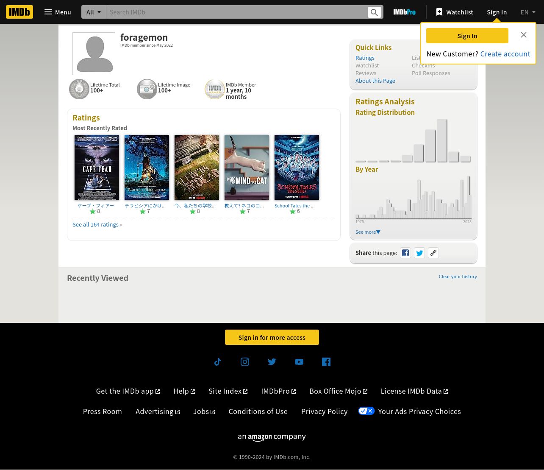Open the 今、私たちの学校... title link
Image resolution: width=544 pixels, height=470 pixels.
[x=195, y=206]
